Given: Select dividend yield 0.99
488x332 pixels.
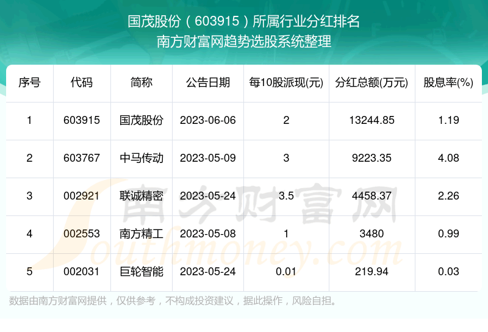Looking at the screenshot, I should click(x=448, y=234).
